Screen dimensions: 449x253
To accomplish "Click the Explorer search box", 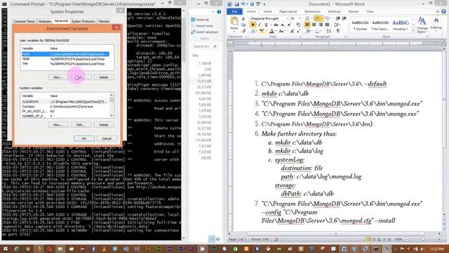I will [x=205, y=46].
